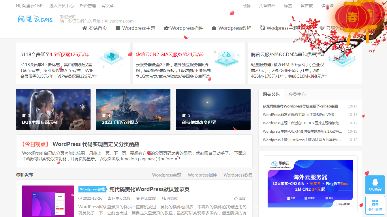Click the clock icon beside 2022-12-26
The image size is (387, 217).
tap(80, 199)
